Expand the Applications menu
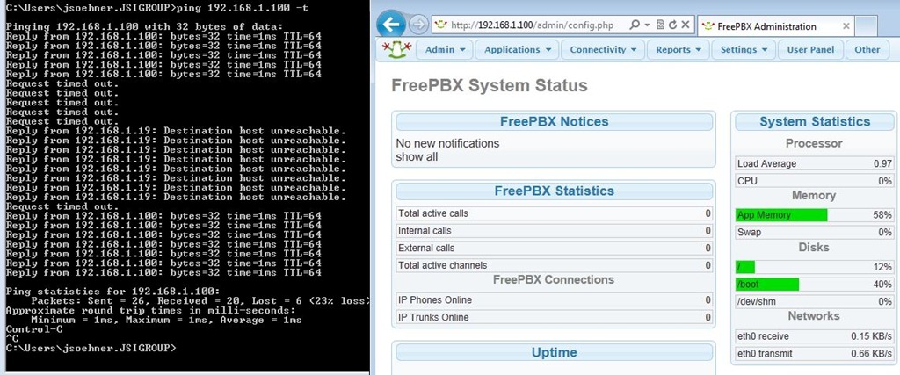900x375 pixels. (x=518, y=50)
